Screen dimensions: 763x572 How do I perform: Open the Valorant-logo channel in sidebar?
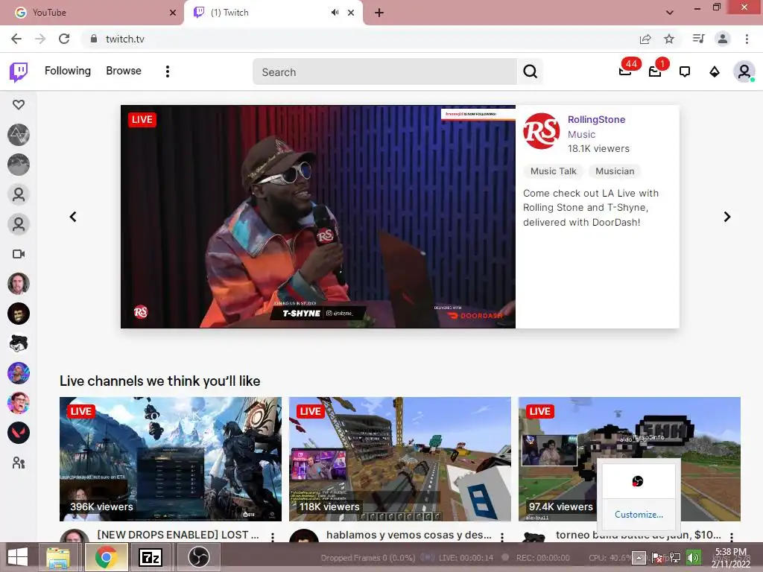pyautogui.click(x=19, y=433)
